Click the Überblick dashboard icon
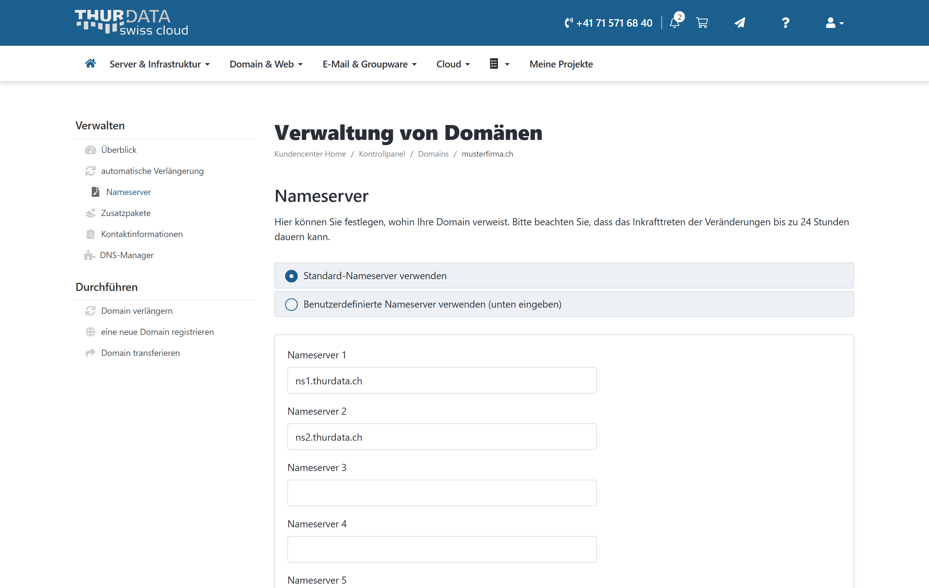 pos(90,150)
